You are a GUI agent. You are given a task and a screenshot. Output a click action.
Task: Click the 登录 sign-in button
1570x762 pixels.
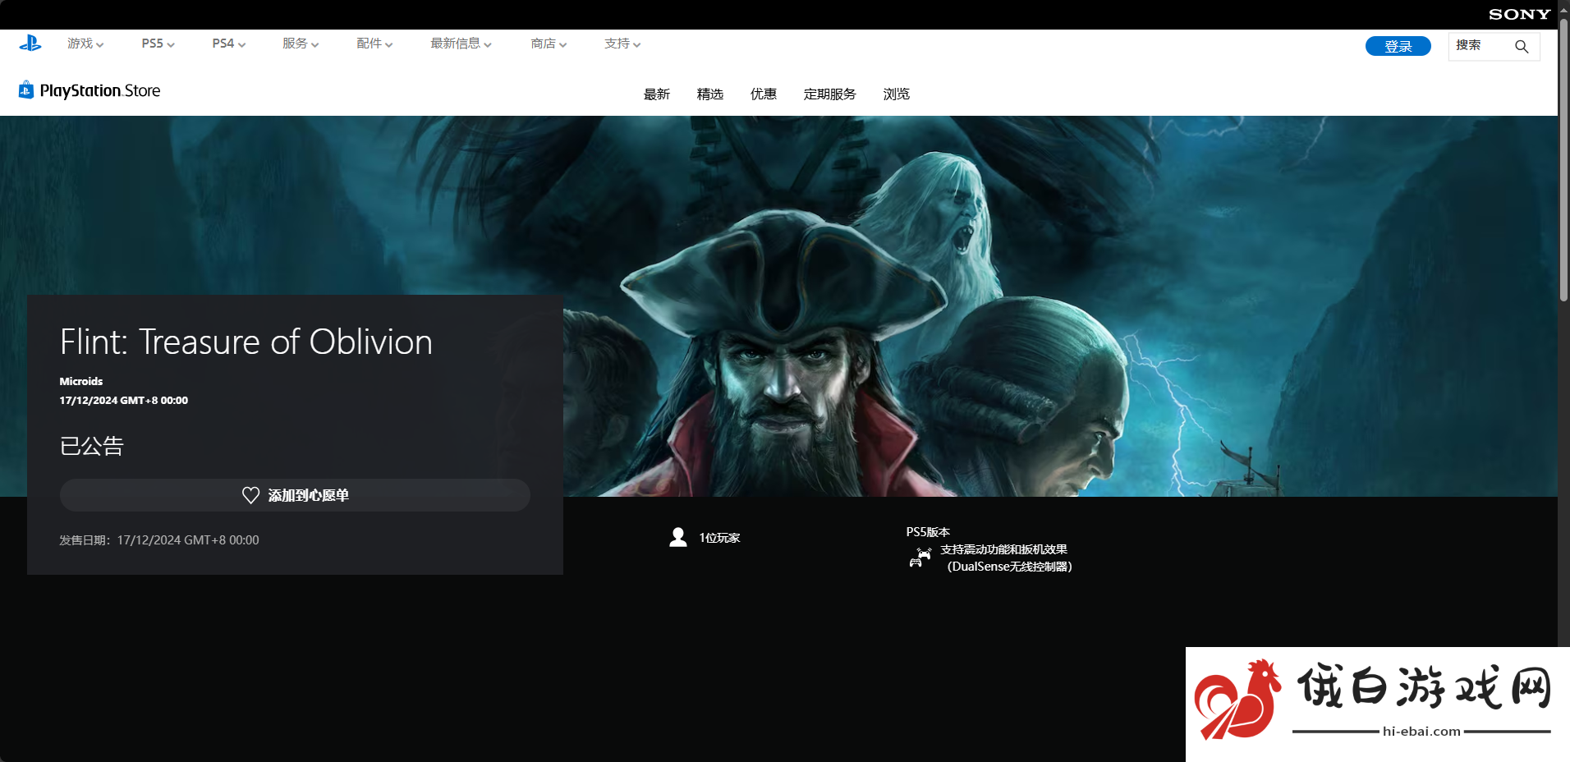pyautogui.click(x=1398, y=46)
